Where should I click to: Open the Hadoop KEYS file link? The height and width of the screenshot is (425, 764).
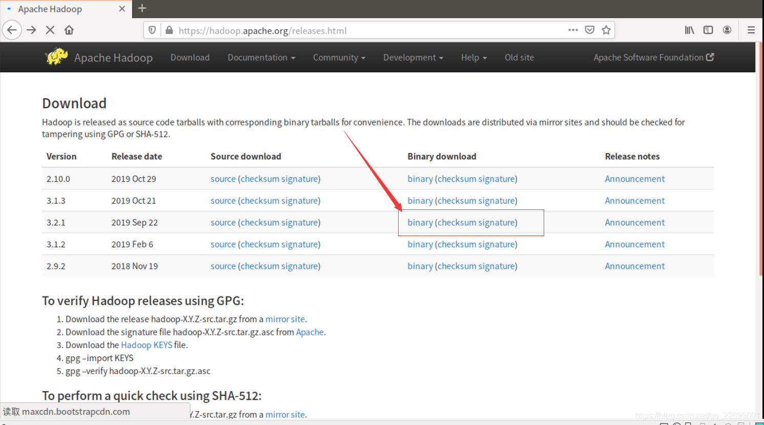147,345
